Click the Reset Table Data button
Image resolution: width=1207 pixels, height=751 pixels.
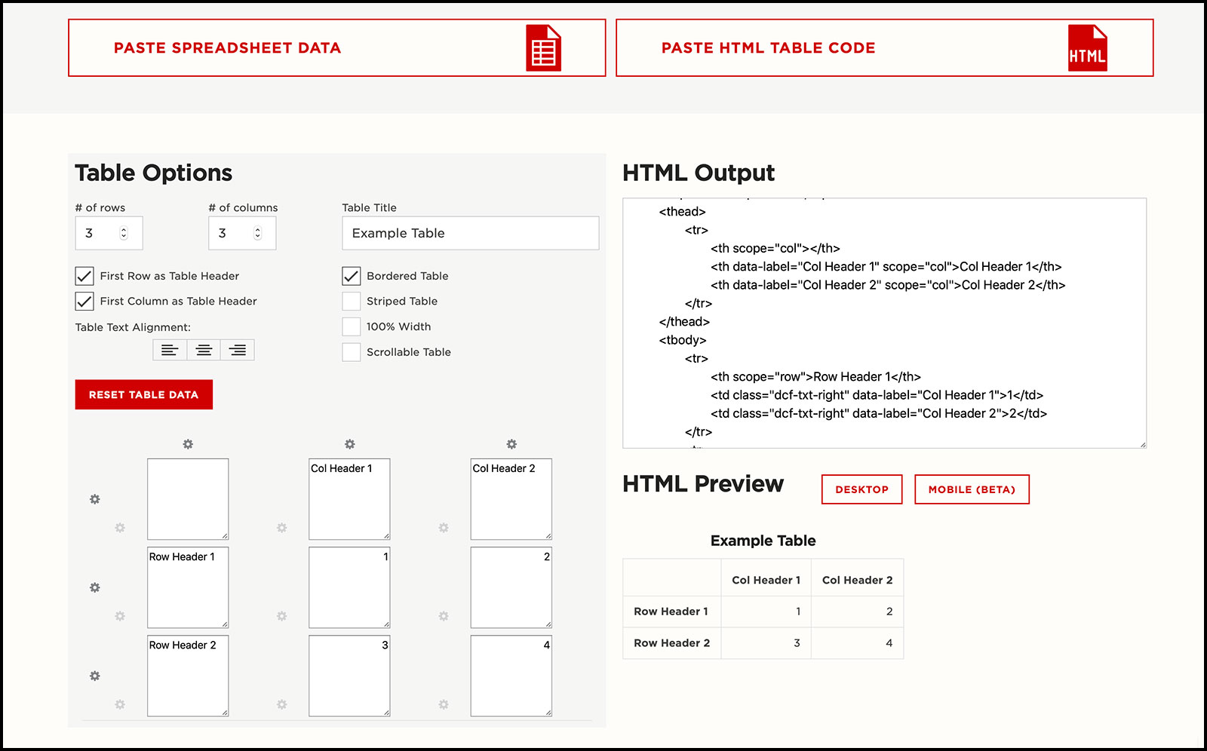tap(143, 394)
